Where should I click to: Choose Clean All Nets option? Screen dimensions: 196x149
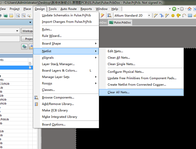click(x=141, y=58)
